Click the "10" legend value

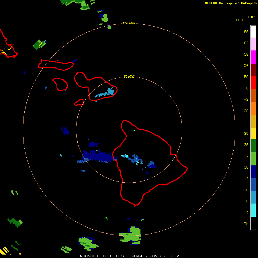point(246,190)
